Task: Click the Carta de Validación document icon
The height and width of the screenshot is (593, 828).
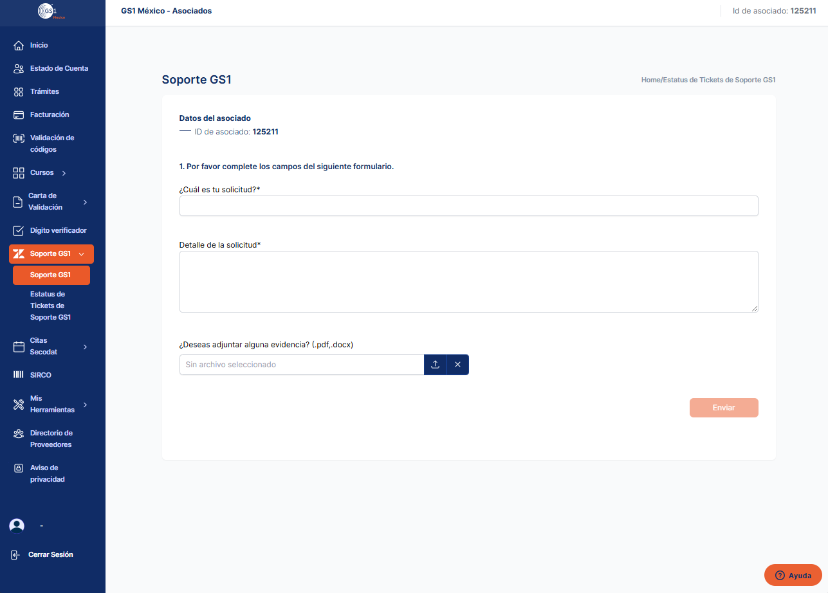Action: (x=18, y=202)
